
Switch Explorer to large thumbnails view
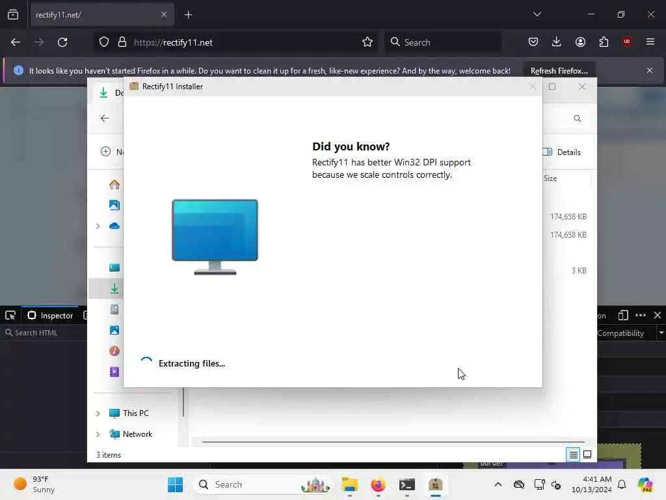coord(587,454)
